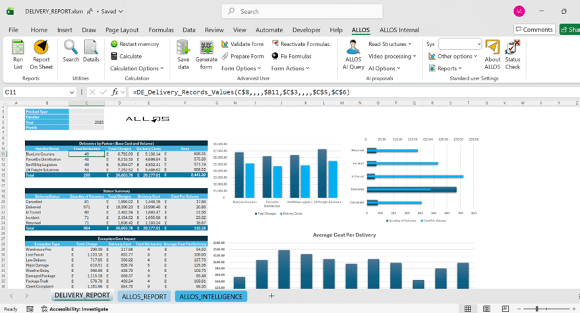Viewport: 580px width, 313px height.
Task: Zoom out with the minus button
Action: point(519,308)
